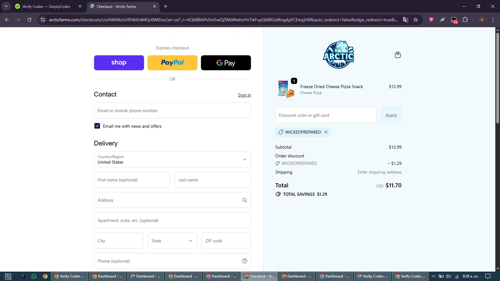Open the first Verify Codes taskbar window
Image resolution: width=500 pixels, height=281 pixels.
tap(69, 276)
